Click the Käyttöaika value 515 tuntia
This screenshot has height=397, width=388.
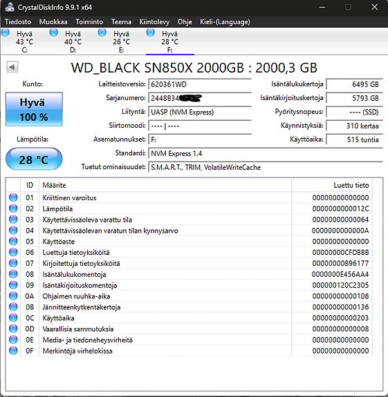tap(354, 139)
